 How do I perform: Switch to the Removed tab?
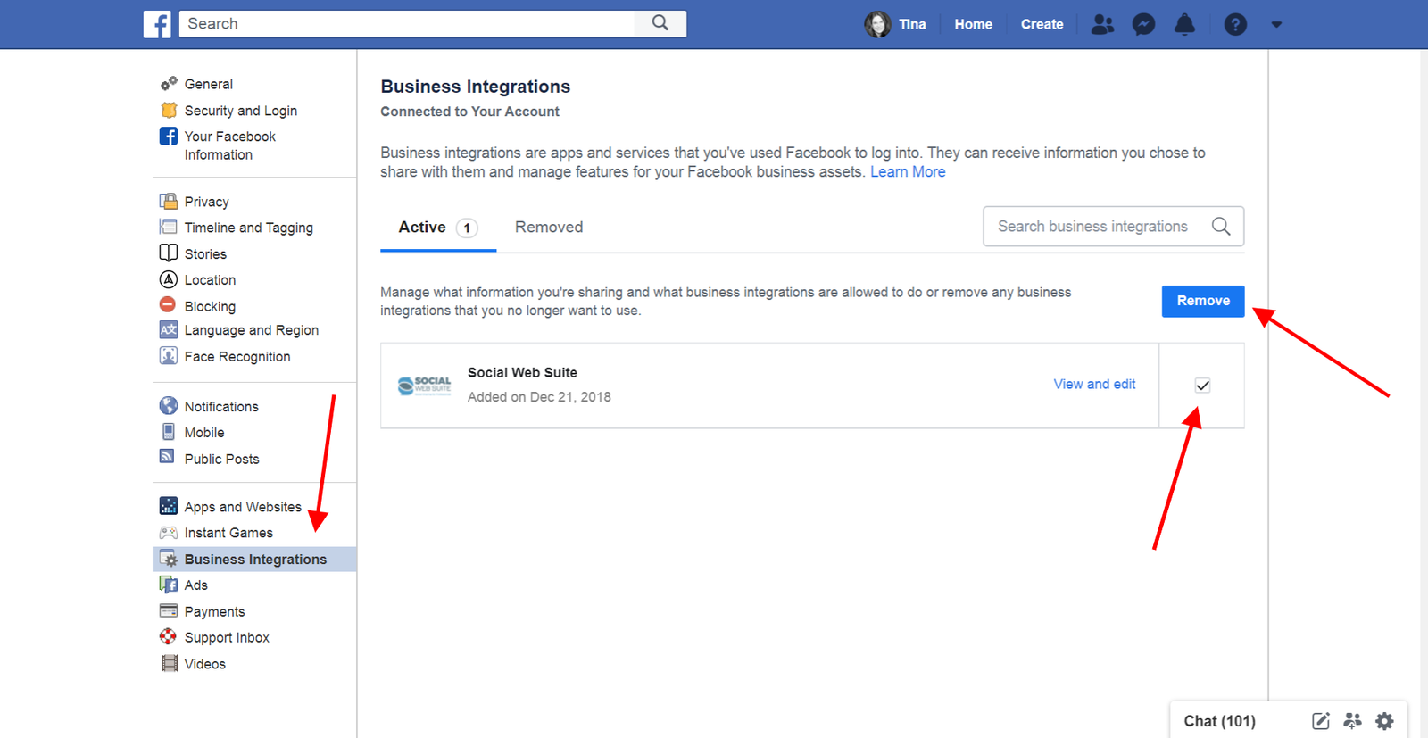coord(549,228)
